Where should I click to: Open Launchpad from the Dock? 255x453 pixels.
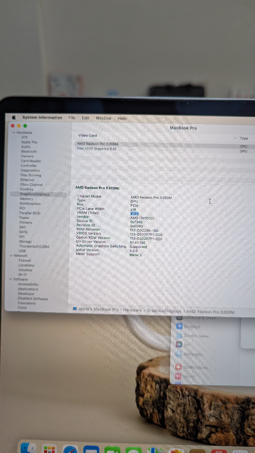pyautogui.click(x=49, y=449)
